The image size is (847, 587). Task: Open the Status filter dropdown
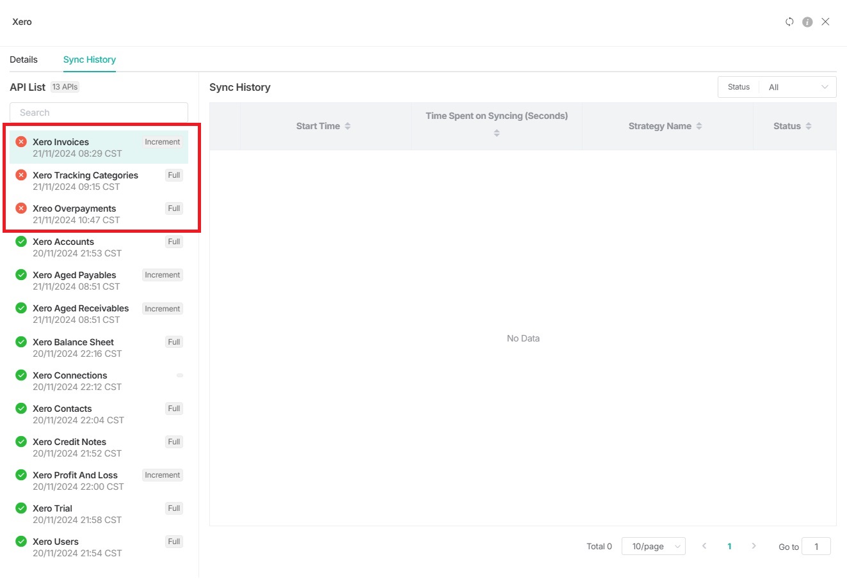click(798, 87)
